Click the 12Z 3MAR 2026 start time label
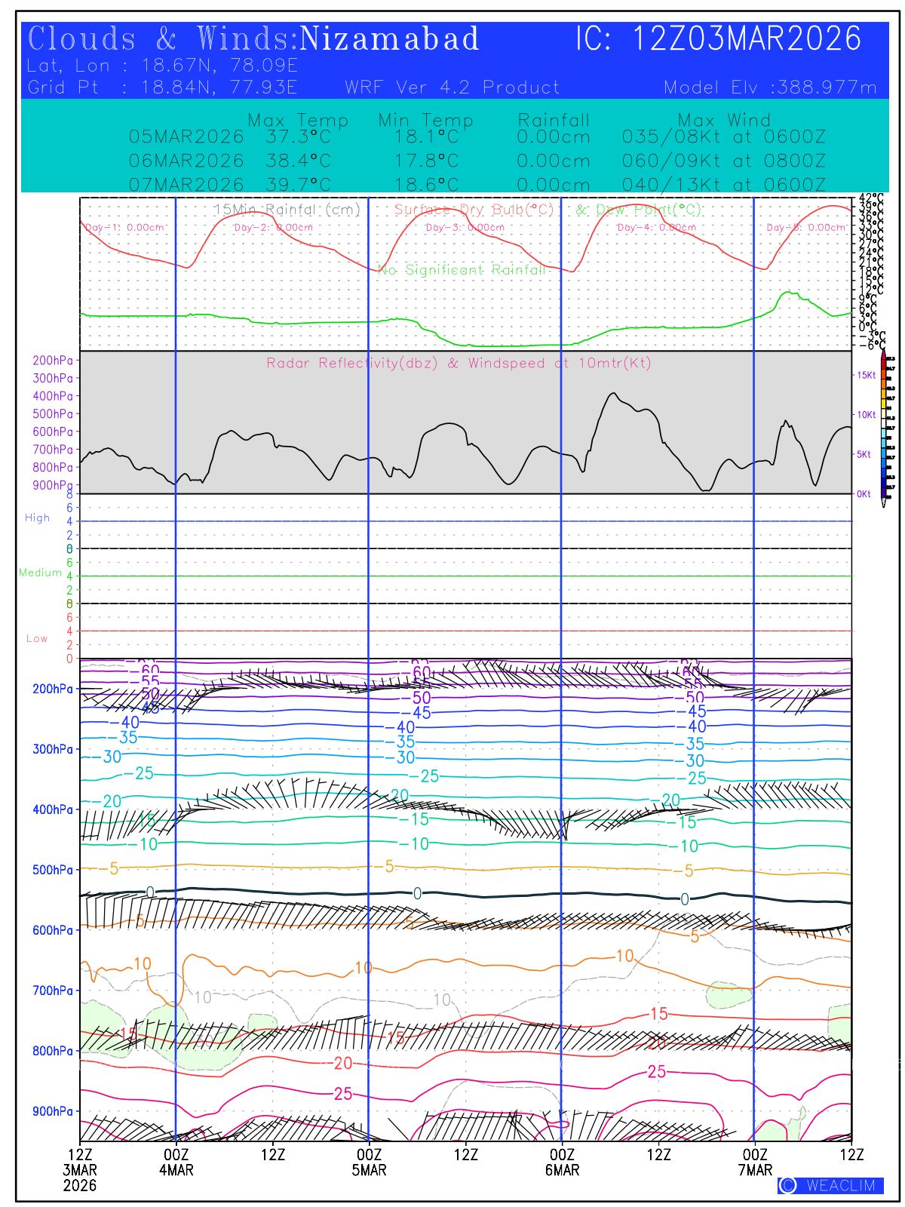This screenshot has width=905, height=1207. coord(80,1169)
